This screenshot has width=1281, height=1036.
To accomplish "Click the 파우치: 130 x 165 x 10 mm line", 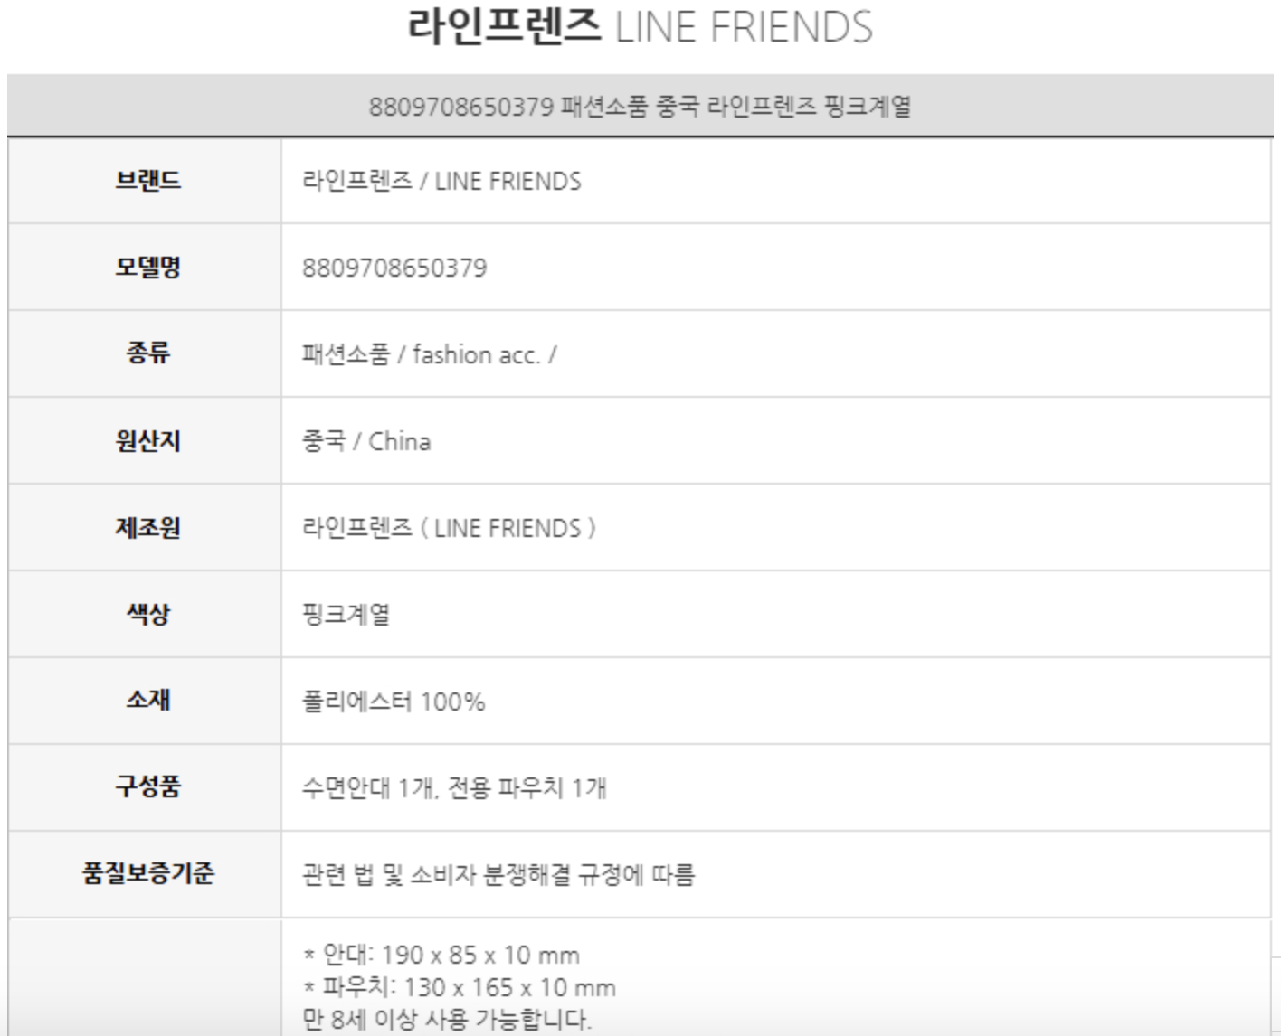I will click(460, 988).
